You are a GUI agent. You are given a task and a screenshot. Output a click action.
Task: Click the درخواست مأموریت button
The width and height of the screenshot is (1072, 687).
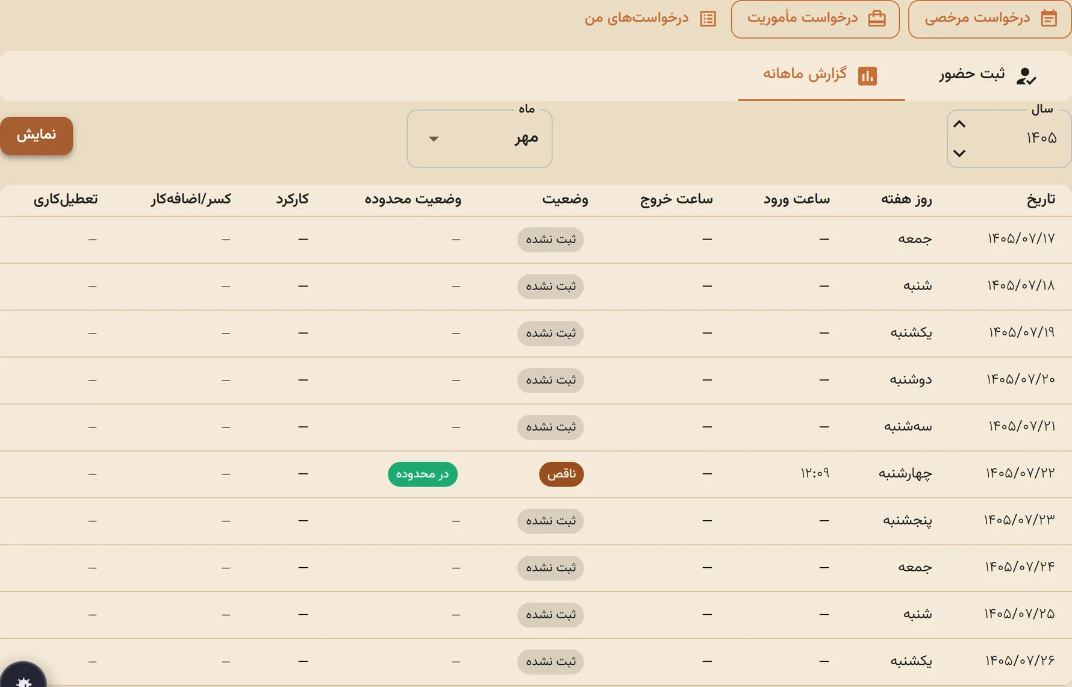815,19
